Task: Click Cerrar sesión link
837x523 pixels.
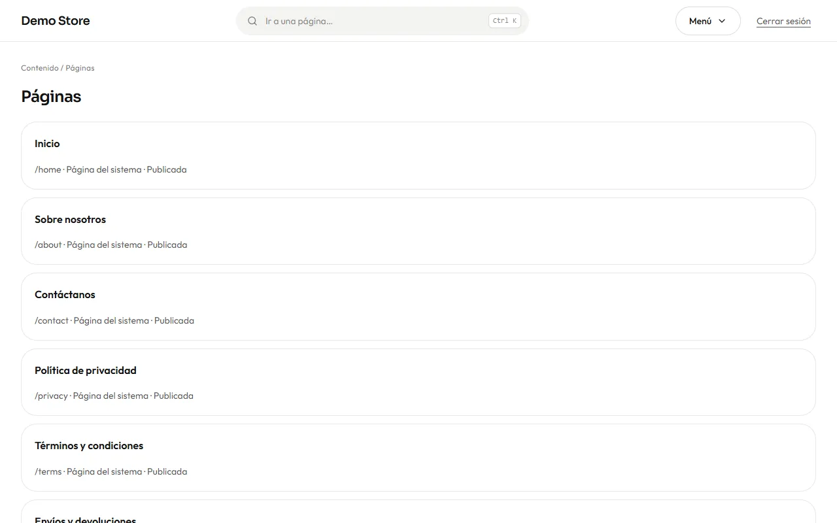Action: click(783, 21)
